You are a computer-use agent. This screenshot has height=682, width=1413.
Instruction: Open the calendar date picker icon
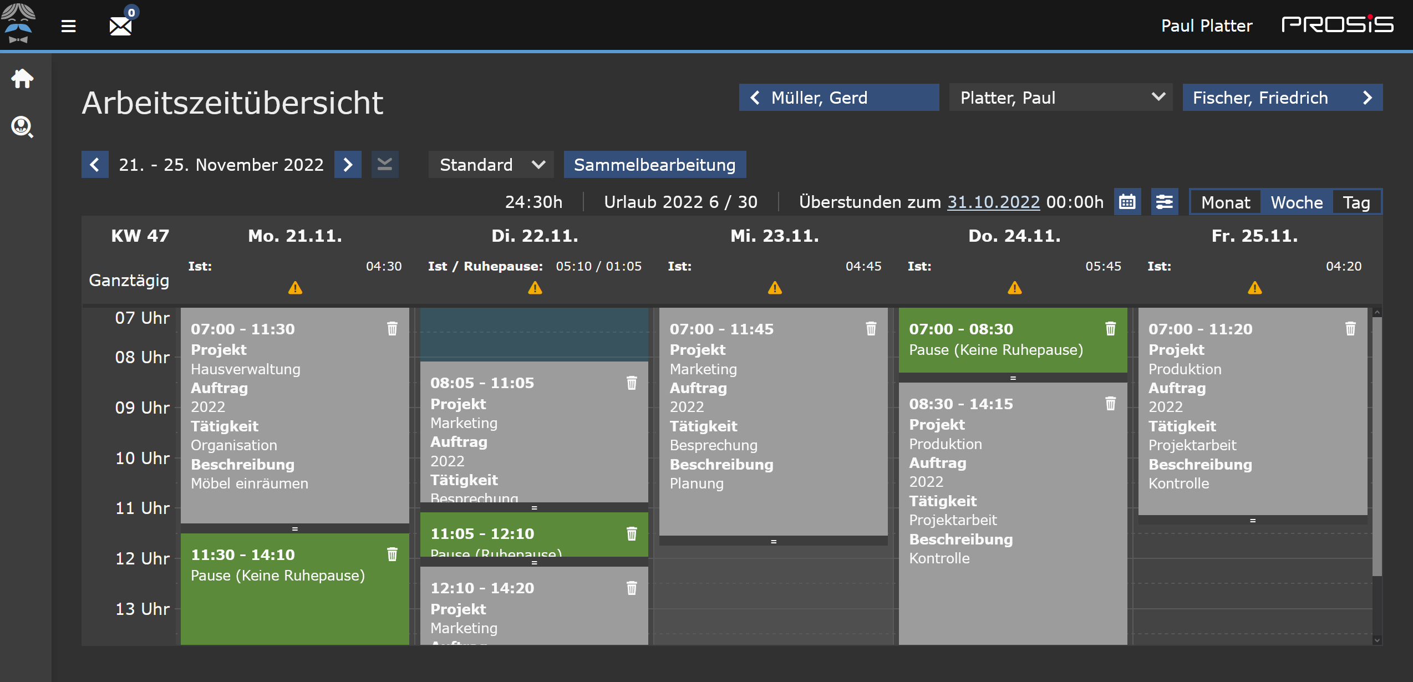pyautogui.click(x=1127, y=202)
